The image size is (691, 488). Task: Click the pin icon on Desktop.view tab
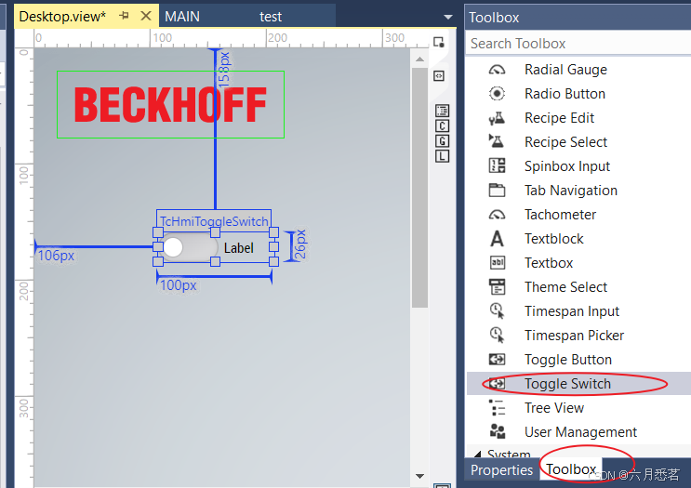pyautogui.click(x=125, y=17)
